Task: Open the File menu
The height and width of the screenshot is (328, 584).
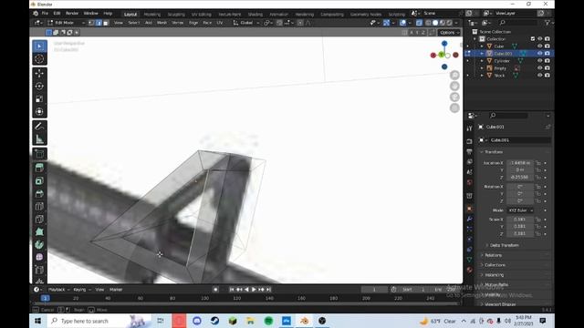Action: (45, 14)
